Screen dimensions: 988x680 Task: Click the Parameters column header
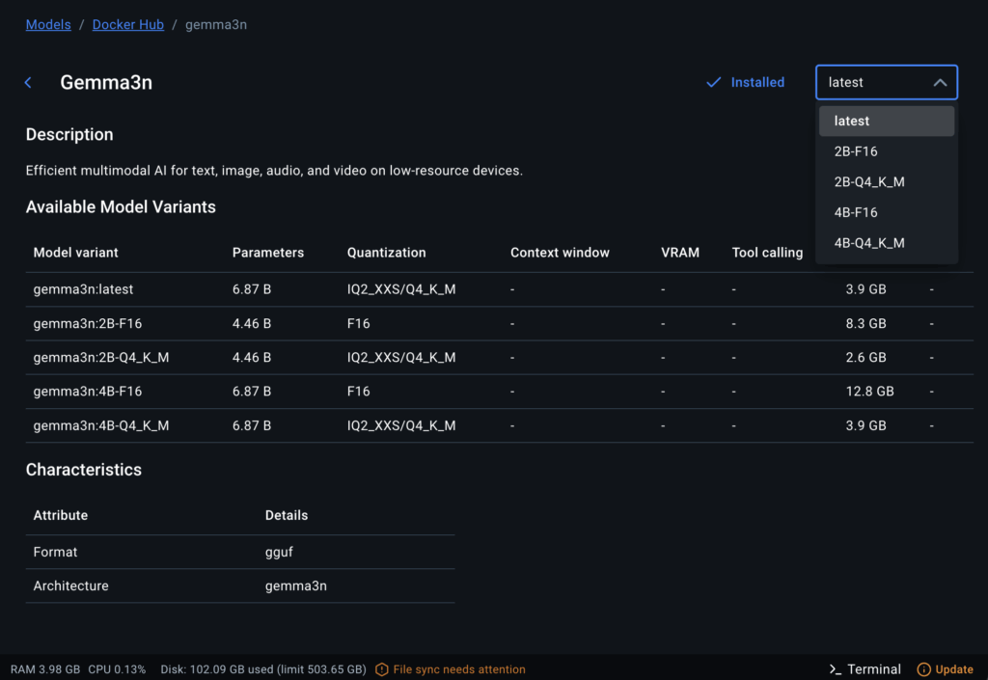pyautogui.click(x=268, y=253)
